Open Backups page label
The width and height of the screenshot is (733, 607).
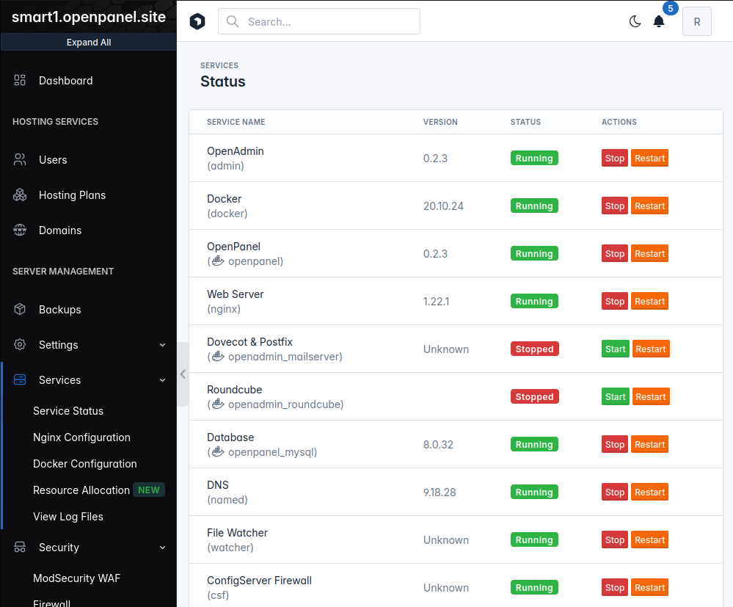click(60, 310)
